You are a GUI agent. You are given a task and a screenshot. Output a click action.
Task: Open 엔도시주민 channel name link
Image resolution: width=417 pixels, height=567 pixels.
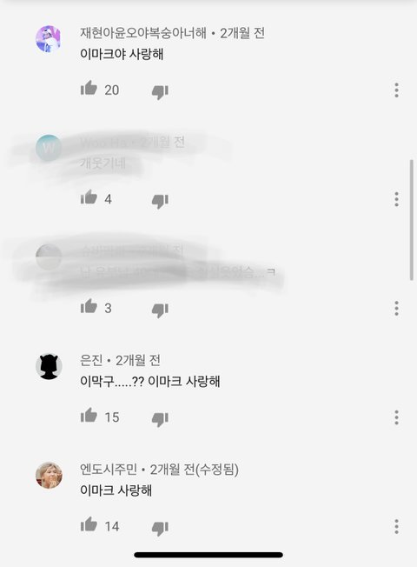pos(109,470)
